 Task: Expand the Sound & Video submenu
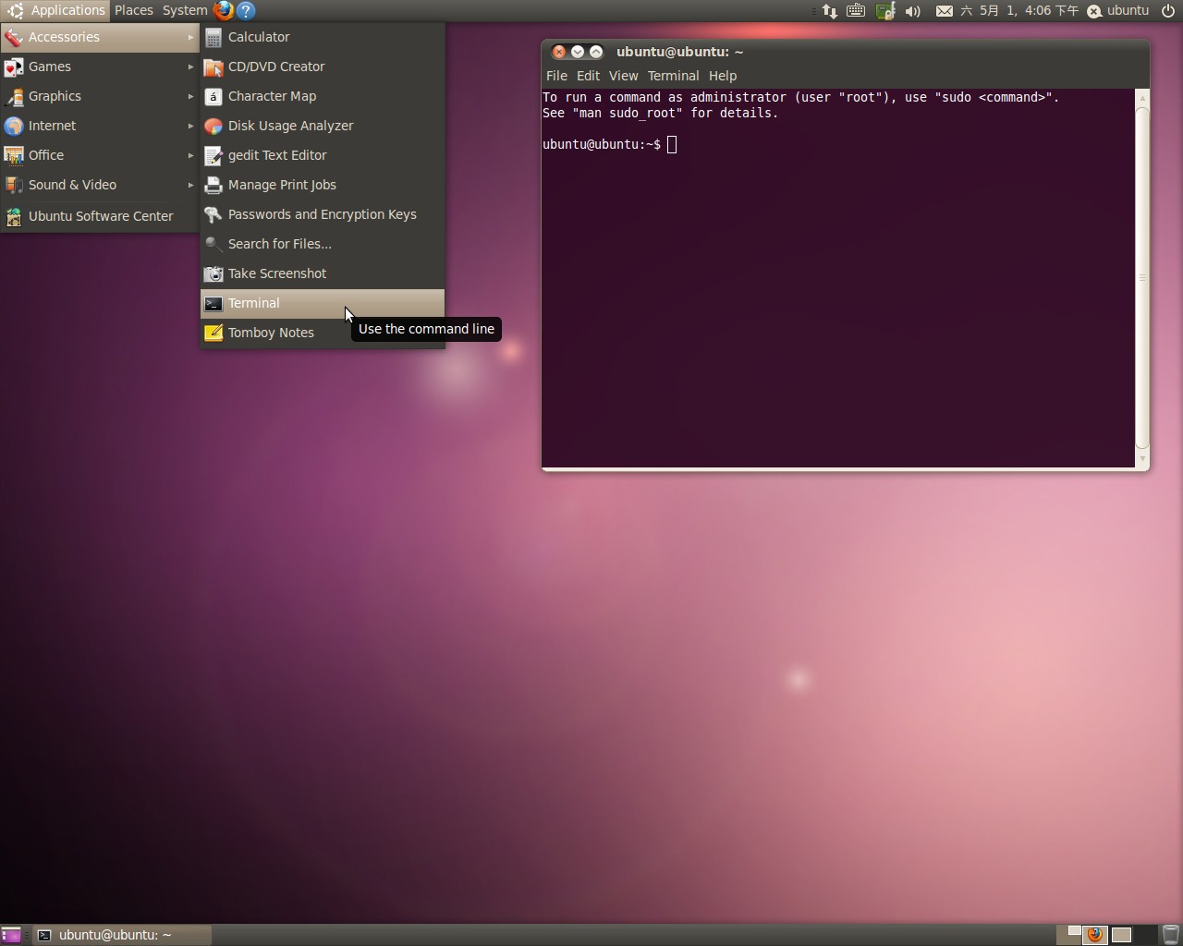(x=100, y=185)
